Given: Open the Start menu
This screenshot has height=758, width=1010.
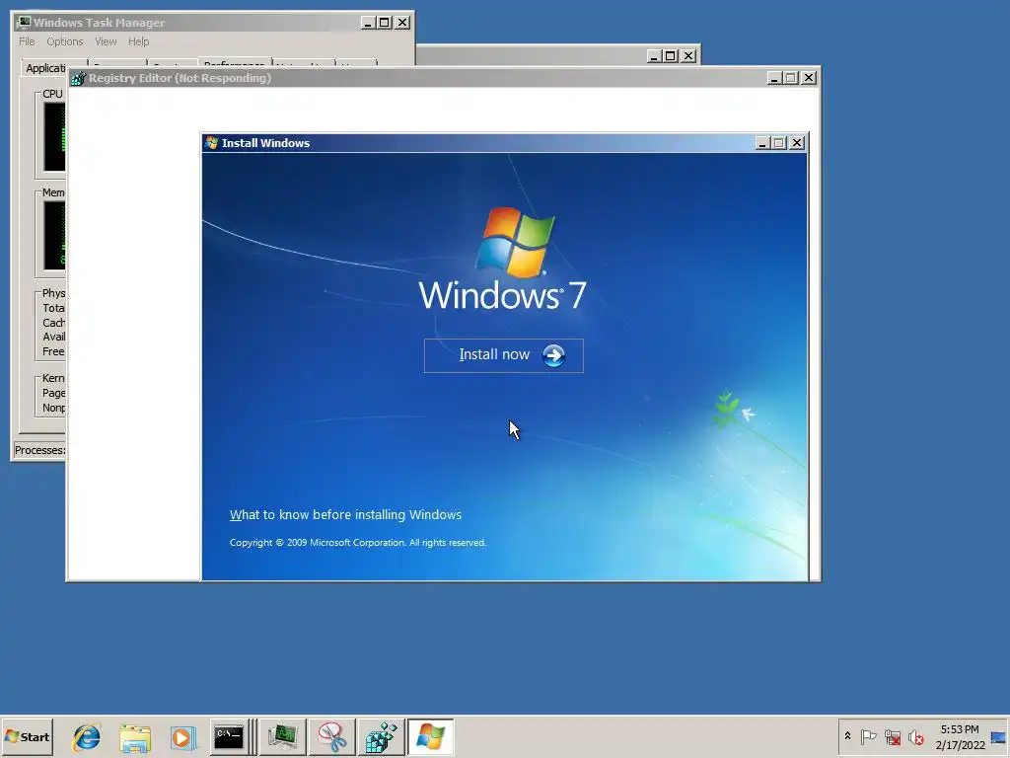Looking at the screenshot, I should (x=27, y=736).
